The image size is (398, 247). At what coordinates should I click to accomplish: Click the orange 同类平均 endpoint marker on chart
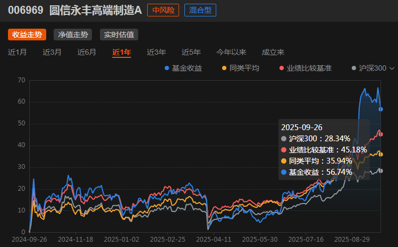click(380, 155)
